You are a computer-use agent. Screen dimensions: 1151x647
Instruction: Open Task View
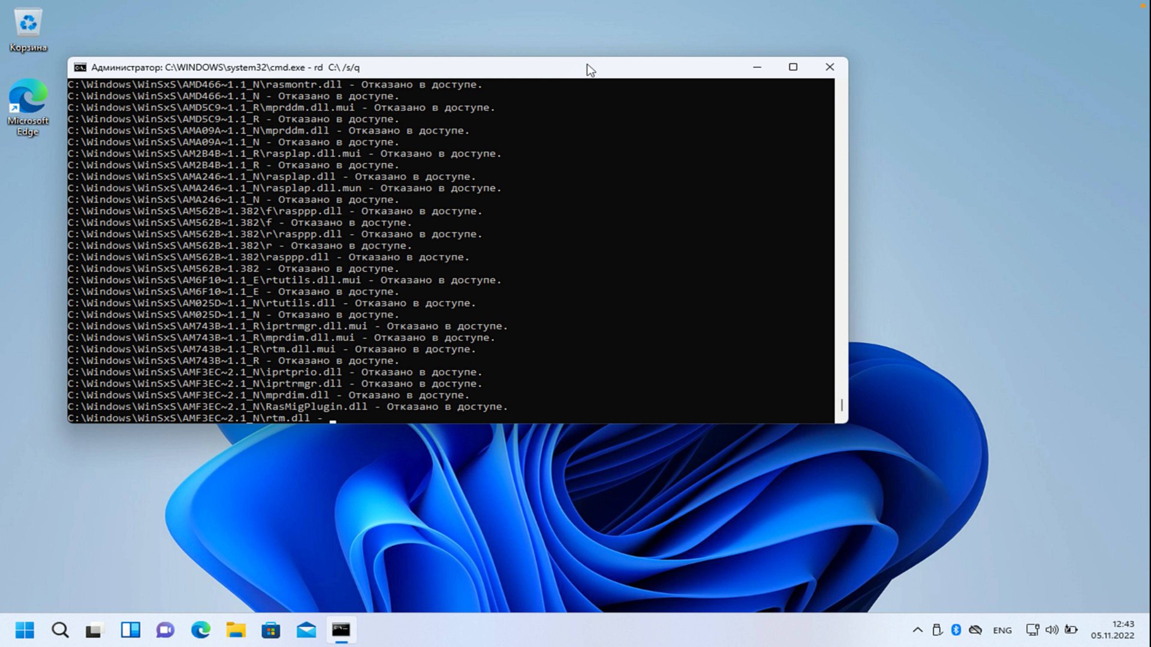click(95, 630)
